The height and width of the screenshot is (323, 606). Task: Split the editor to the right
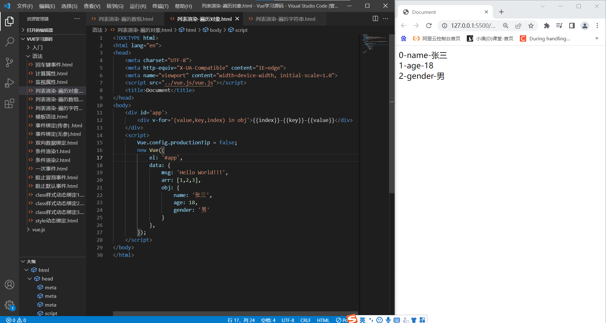click(375, 19)
